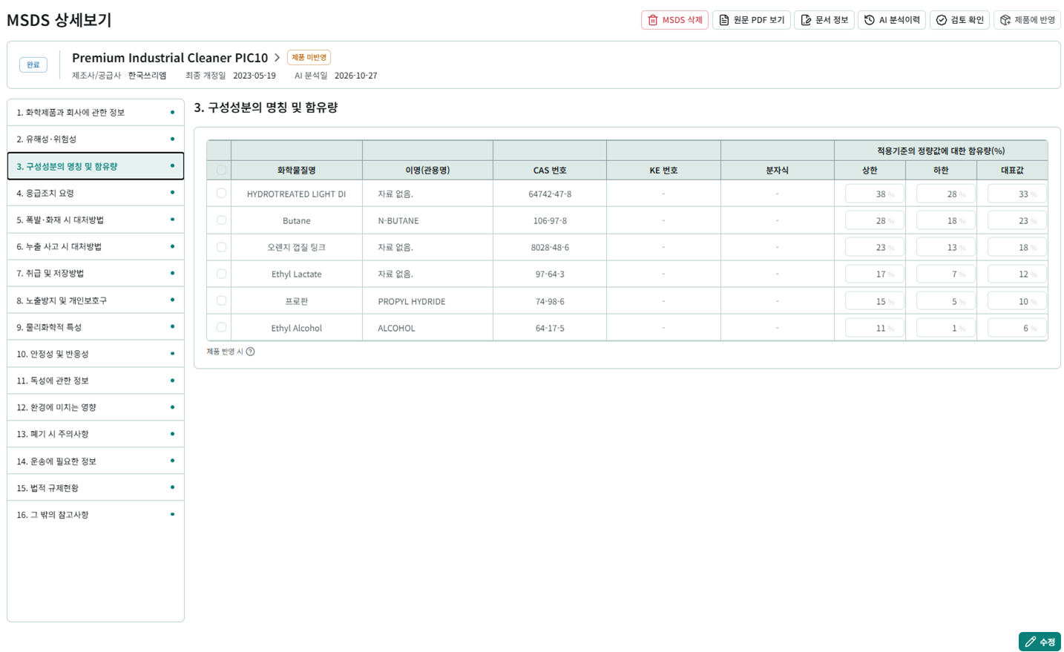Select section 4. 응급조치 요령
Viewport: 1064px width, 652px height.
(96, 193)
